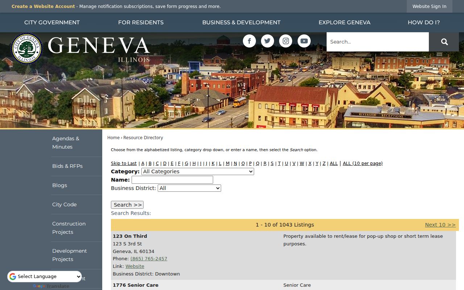Filter listings by letter A
Image resolution: width=464 pixels, height=290 pixels.
(143, 163)
